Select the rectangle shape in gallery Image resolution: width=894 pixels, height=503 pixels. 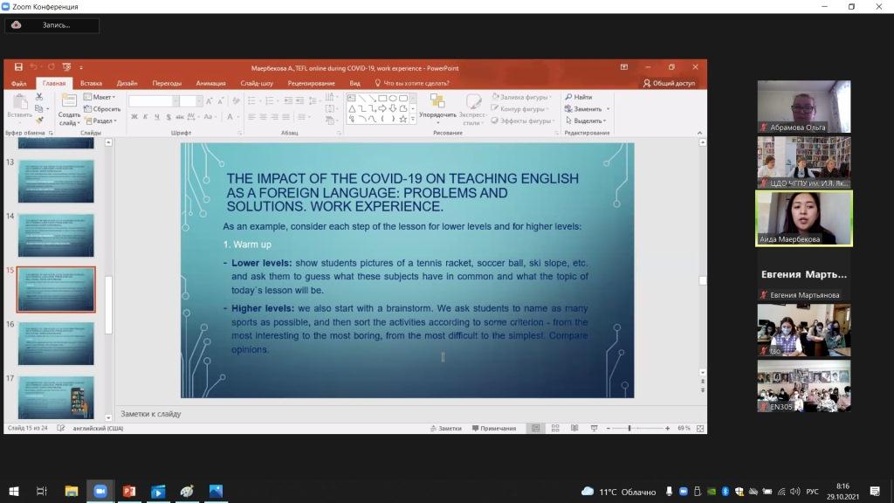point(382,98)
